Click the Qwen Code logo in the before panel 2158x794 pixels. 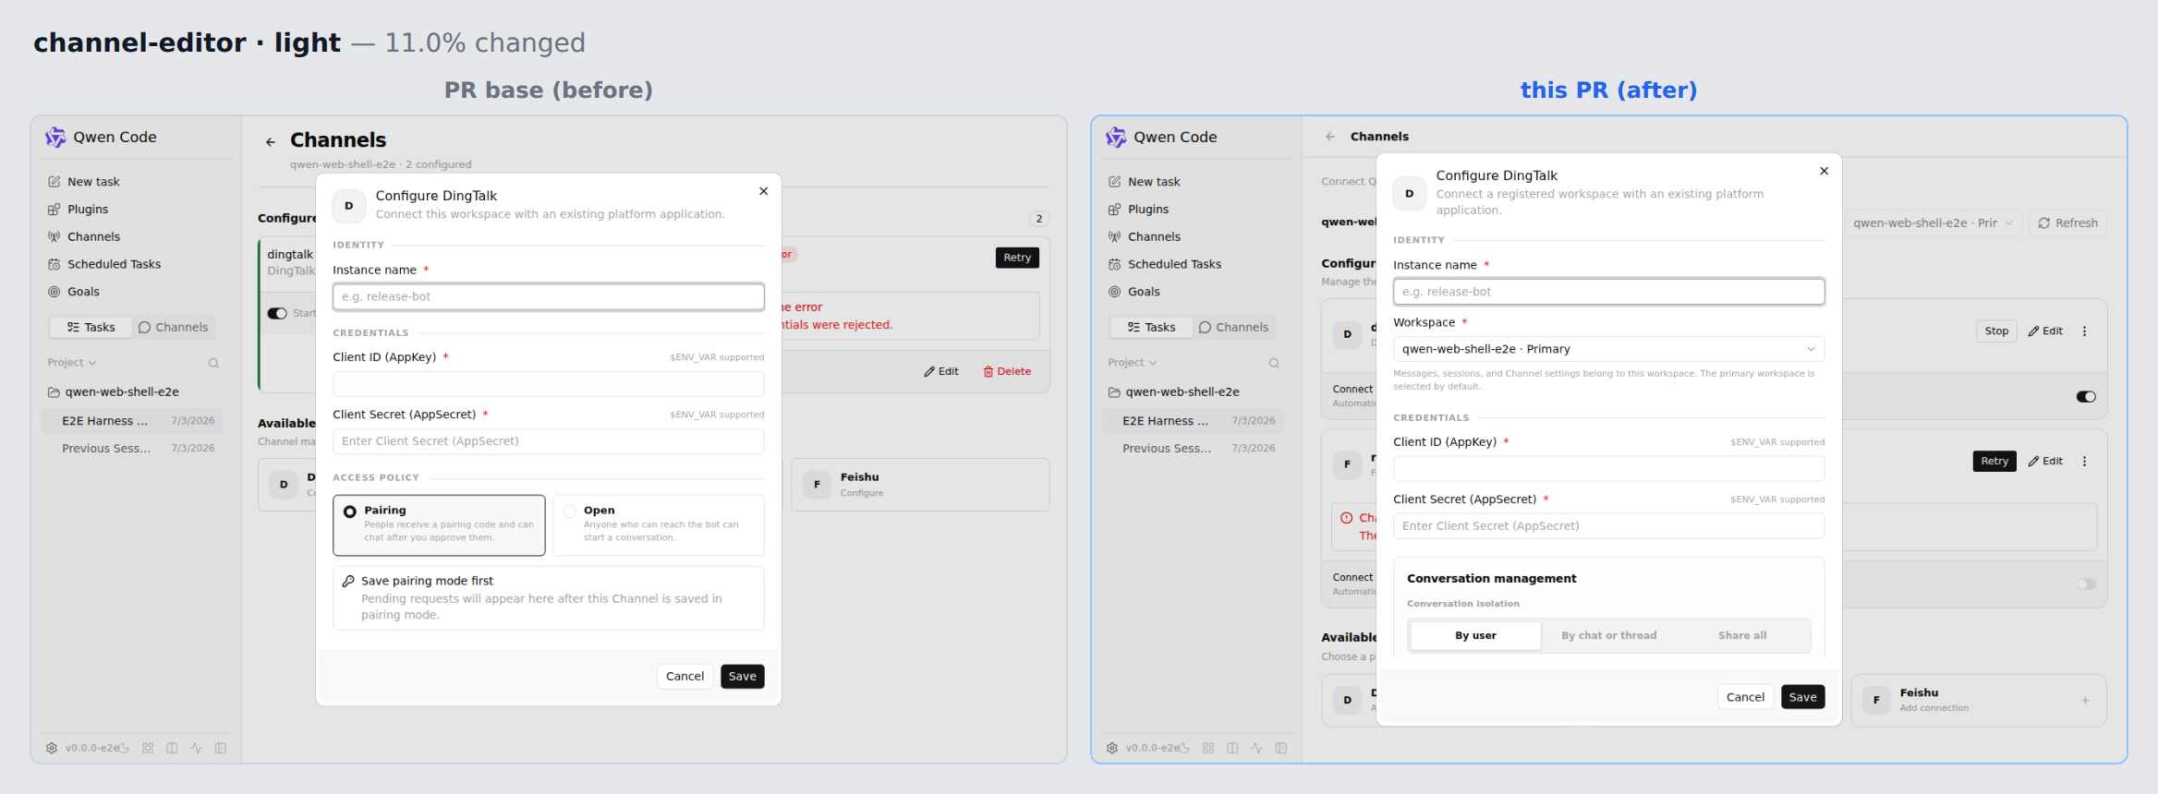click(x=55, y=138)
